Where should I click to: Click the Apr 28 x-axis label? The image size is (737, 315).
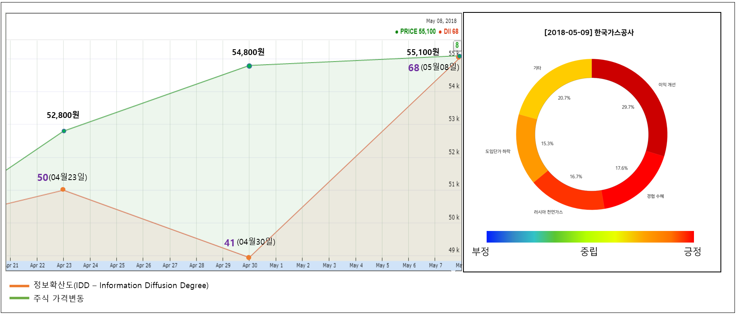tap(197, 265)
